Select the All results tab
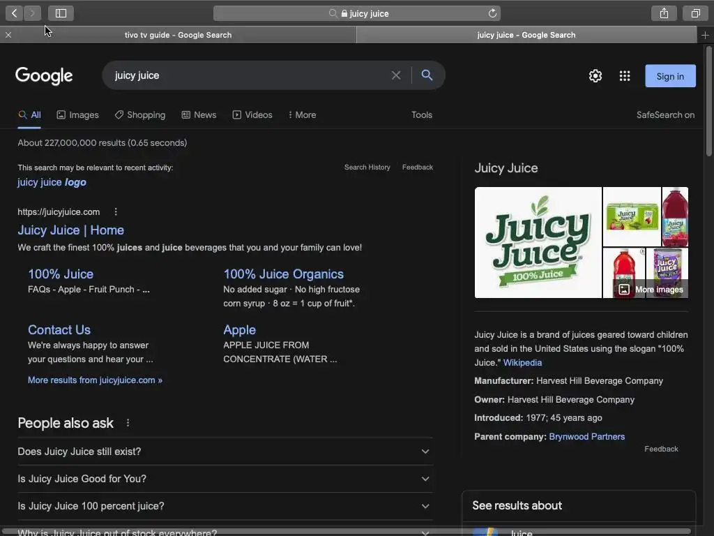Image resolution: width=714 pixels, height=536 pixels. (x=29, y=115)
